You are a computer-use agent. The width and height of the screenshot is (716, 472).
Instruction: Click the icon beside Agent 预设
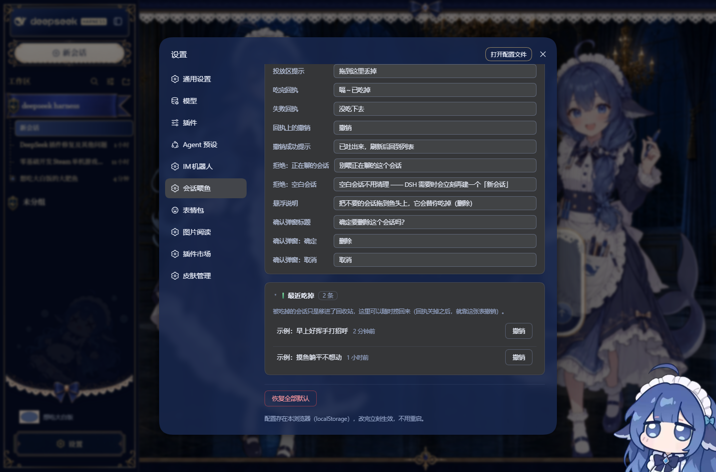[175, 145]
